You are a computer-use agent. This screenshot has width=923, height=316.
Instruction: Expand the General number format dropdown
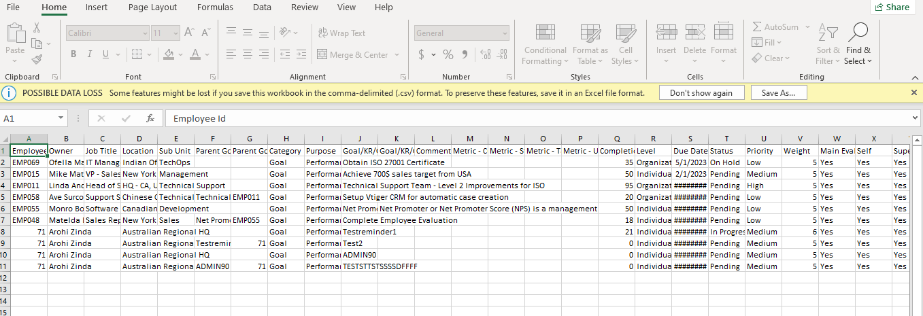[504, 33]
